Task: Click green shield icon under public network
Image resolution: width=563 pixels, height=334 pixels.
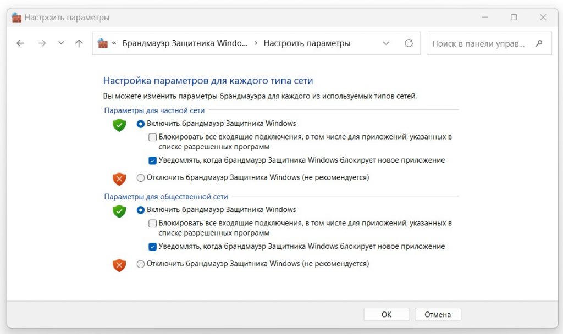Action: (119, 211)
